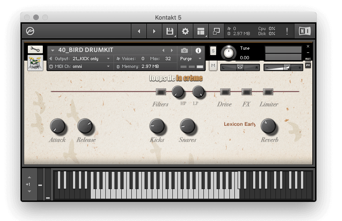Toggle the PV button
The height and width of the screenshot is (221, 342).
[x=308, y=65]
